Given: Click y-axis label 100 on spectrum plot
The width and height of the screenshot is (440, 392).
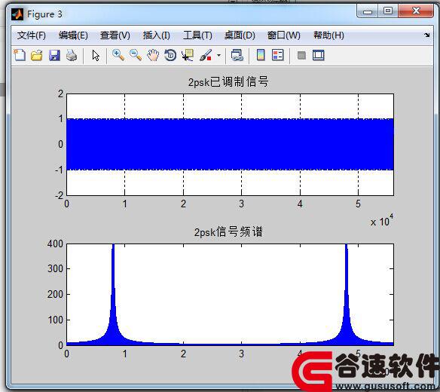Looking at the screenshot, I should pyautogui.click(x=55, y=320).
